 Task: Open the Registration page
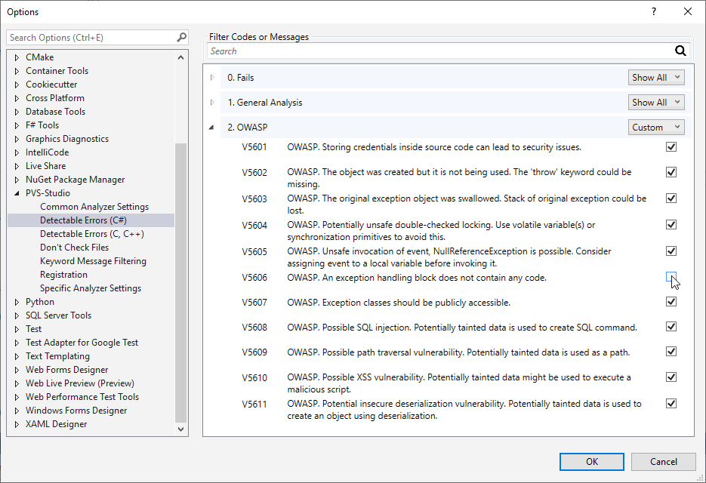pos(63,275)
